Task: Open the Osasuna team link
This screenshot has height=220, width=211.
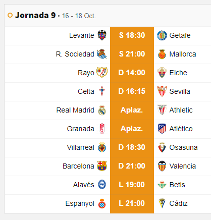Action: tap(183, 147)
